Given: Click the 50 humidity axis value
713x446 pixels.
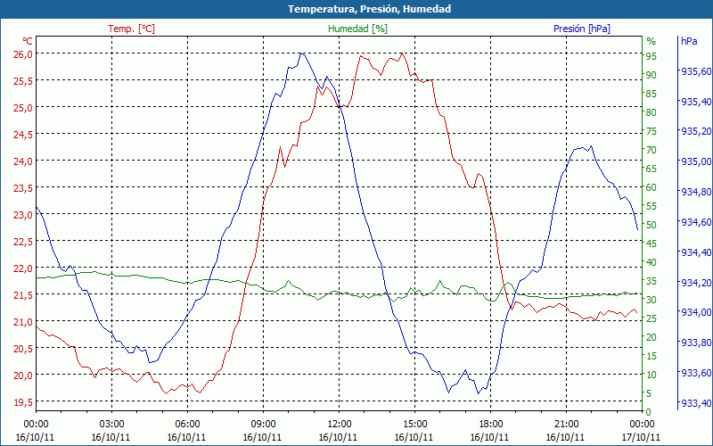Looking at the screenshot, I should tap(652, 225).
